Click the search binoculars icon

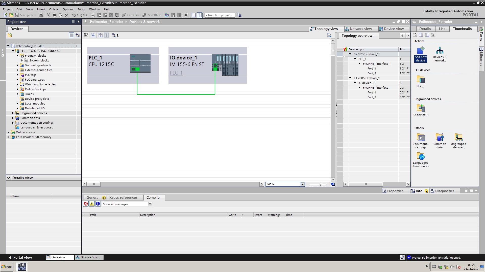(x=239, y=15)
